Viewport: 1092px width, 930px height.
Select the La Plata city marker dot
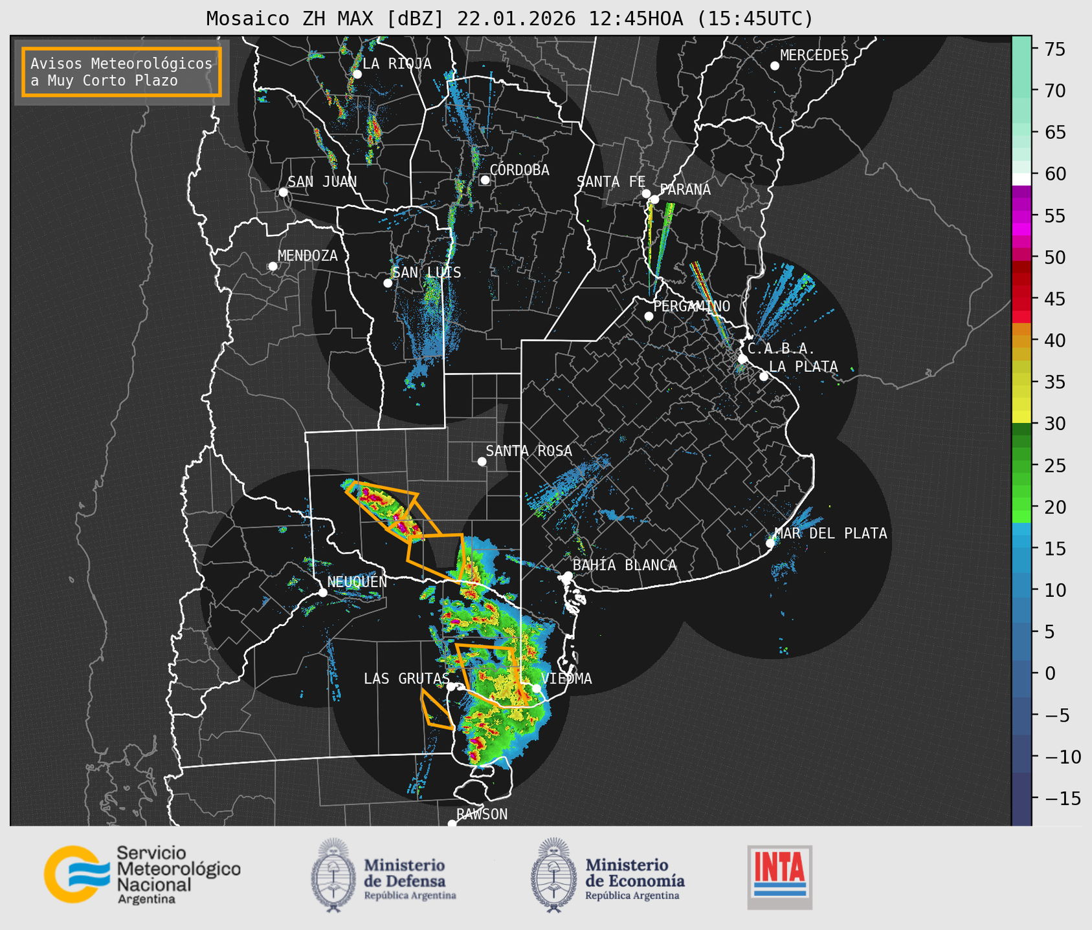764,376
